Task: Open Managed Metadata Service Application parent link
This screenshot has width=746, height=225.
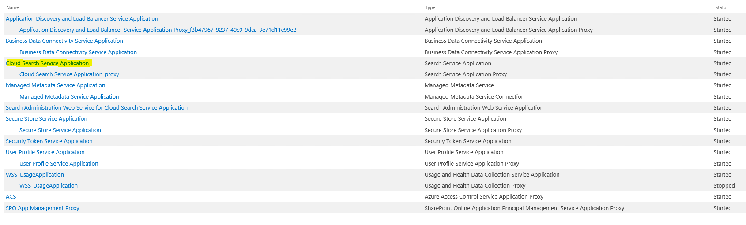Action: click(x=56, y=85)
